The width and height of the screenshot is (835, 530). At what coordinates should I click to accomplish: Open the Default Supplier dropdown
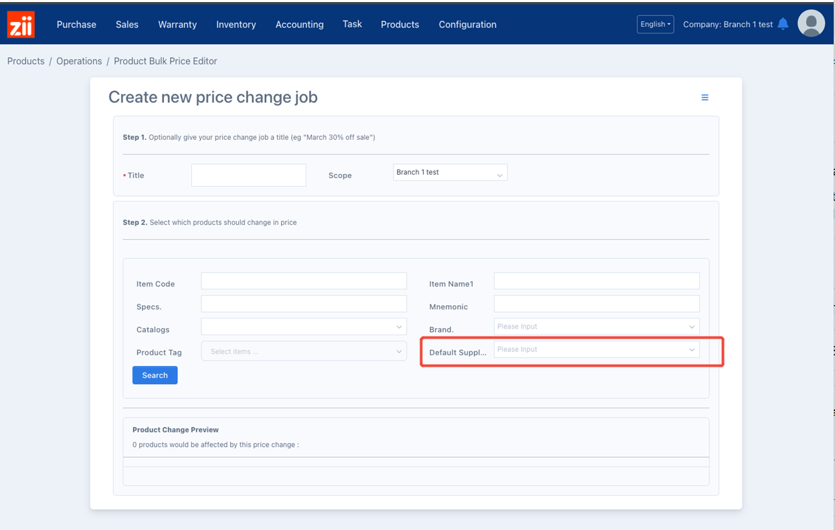[x=596, y=349]
